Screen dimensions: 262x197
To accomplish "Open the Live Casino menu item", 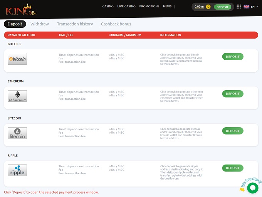I will pos(126,7).
